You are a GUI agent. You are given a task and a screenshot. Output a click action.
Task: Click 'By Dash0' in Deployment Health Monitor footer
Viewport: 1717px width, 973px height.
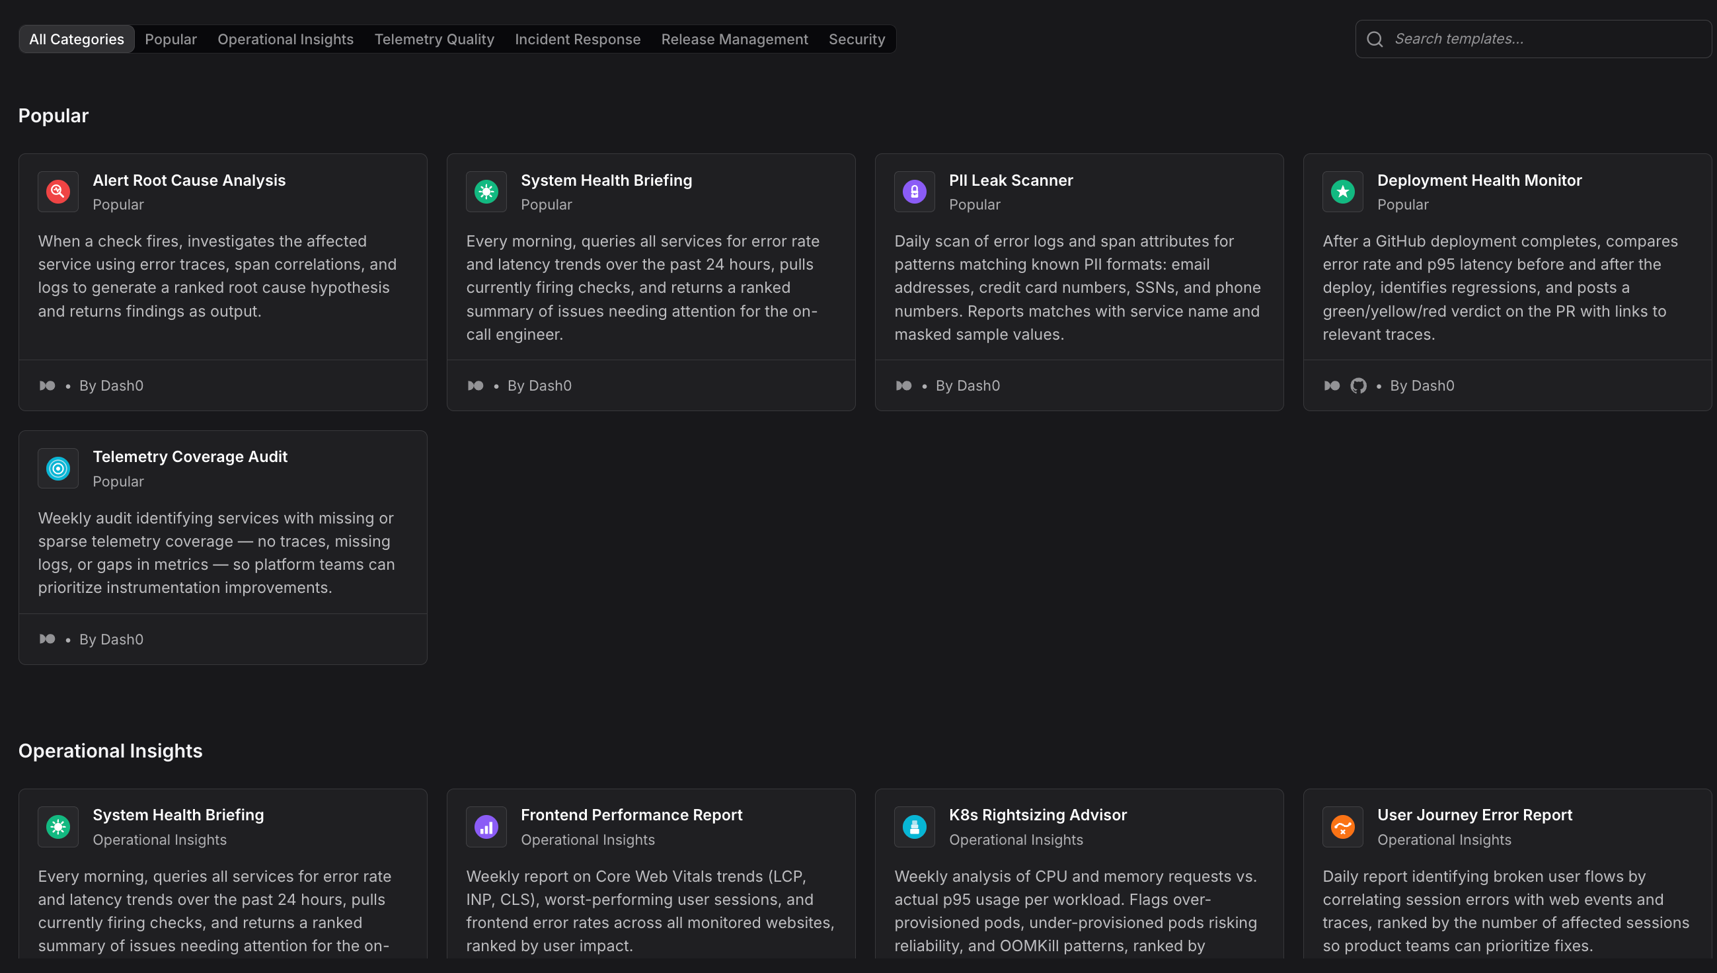[1422, 385]
